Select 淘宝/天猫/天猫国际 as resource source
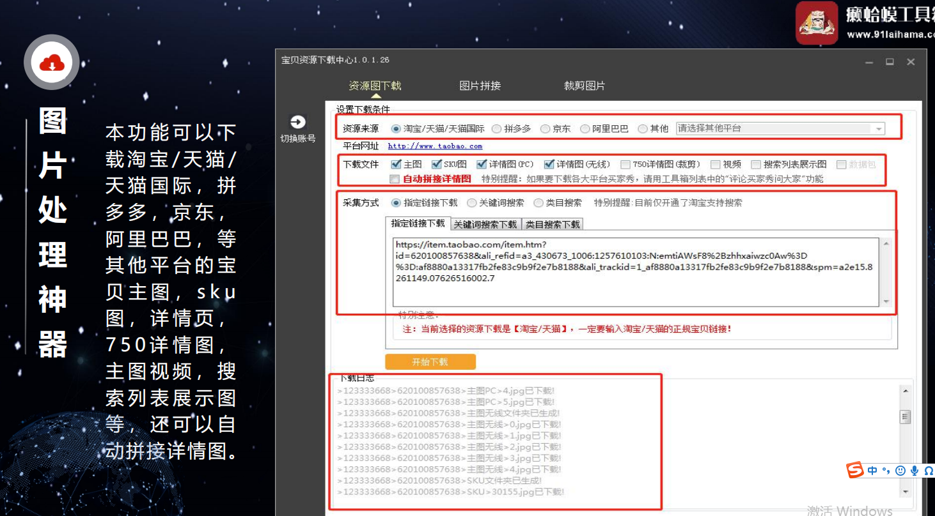This screenshot has height=516, width=935. [x=396, y=128]
